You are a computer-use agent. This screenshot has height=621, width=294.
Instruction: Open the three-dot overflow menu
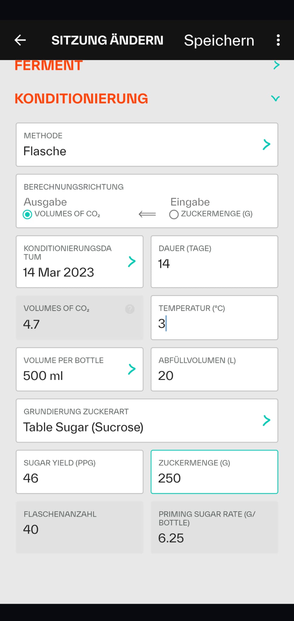(x=278, y=40)
